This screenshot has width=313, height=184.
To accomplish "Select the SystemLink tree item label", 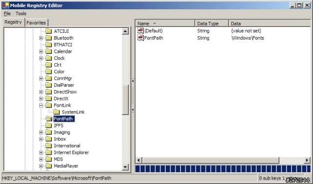I will [x=73, y=112].
